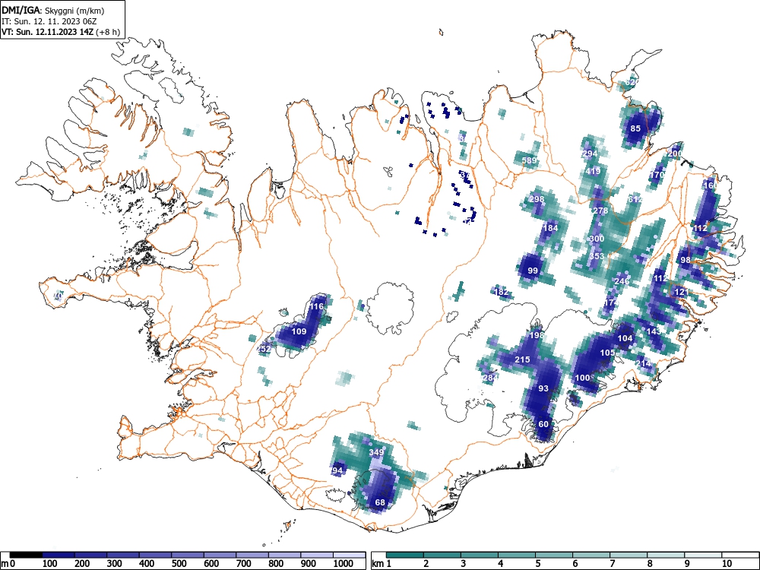Click the visibility value 182 on the map
The image size is (760, 570).
501,292
